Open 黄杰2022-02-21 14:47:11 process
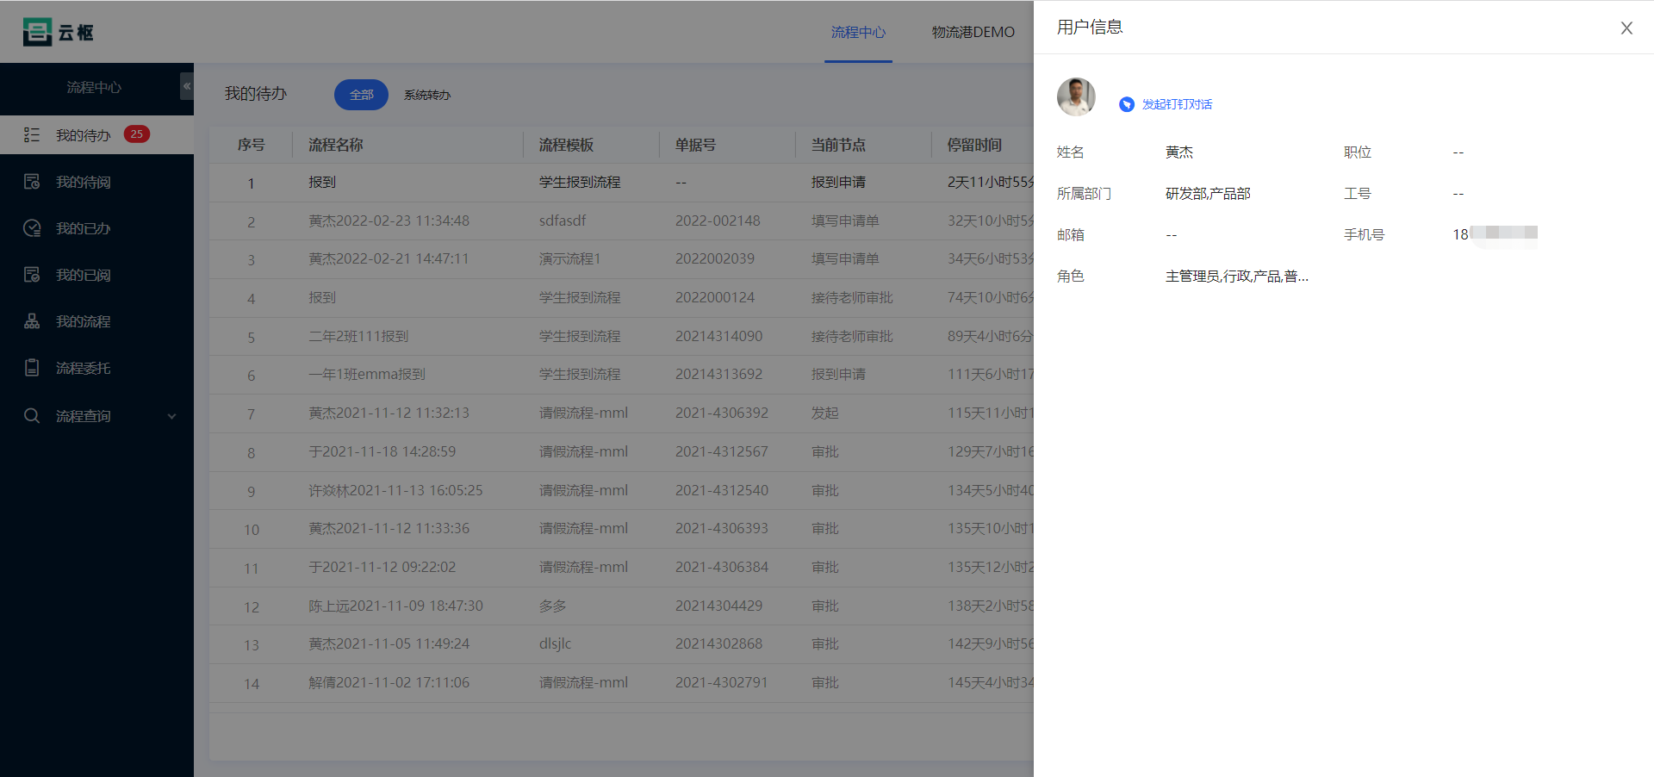This screenshot has width=1654, height=777. coord(389,259)
